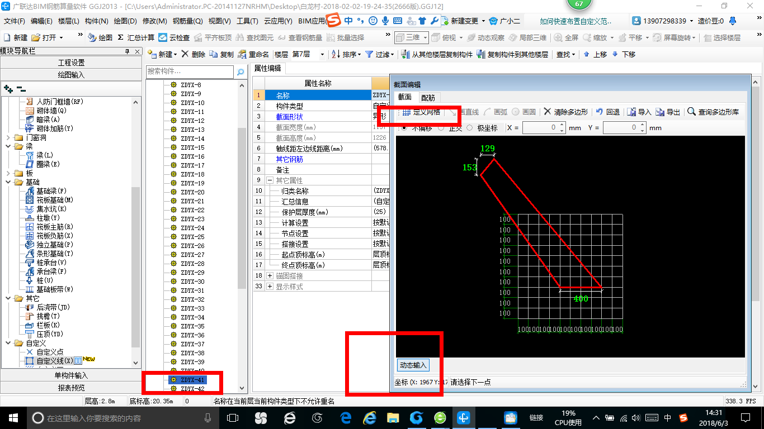This screenshot has width=764, height=429.
Task: Click the 重命名 rename tool
Action: [254, 54]
